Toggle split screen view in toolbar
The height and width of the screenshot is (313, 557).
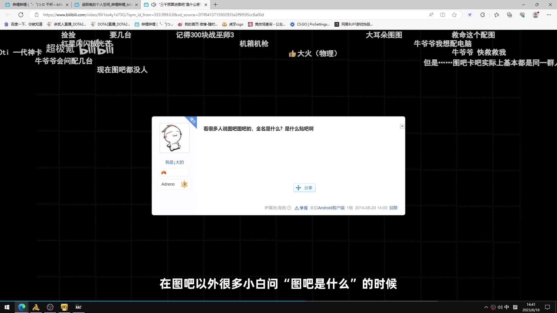point(443,15)
